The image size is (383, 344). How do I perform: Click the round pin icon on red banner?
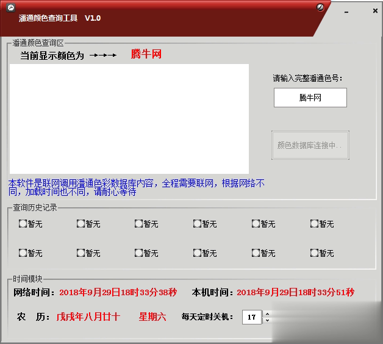[x=320, y=7]
